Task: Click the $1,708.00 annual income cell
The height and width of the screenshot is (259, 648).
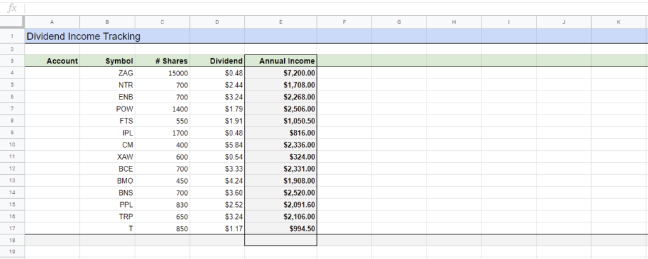Action: pyautogui.click(x=280, y=85)
